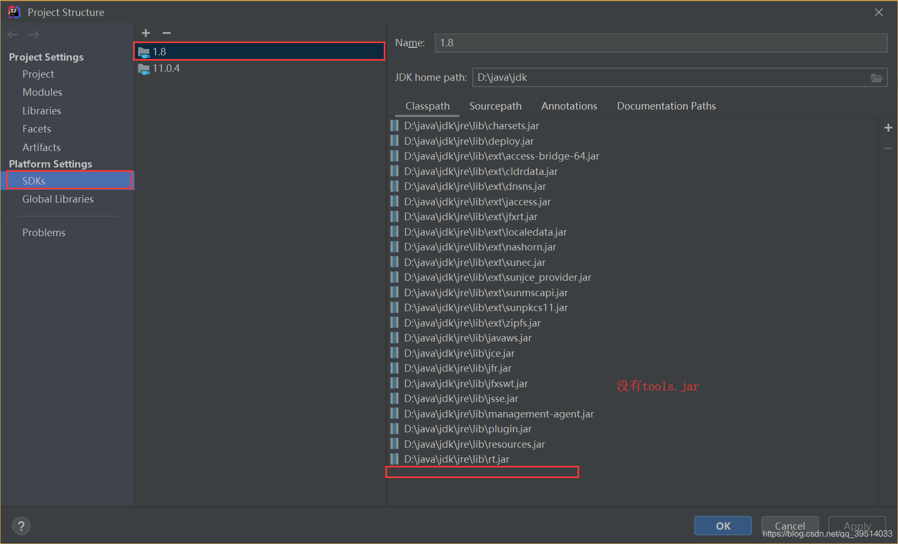Select the 11.0.4 SDK entry
Viewport: 898px width, 544px height.
pyautogui.click(x=260, y=69)
